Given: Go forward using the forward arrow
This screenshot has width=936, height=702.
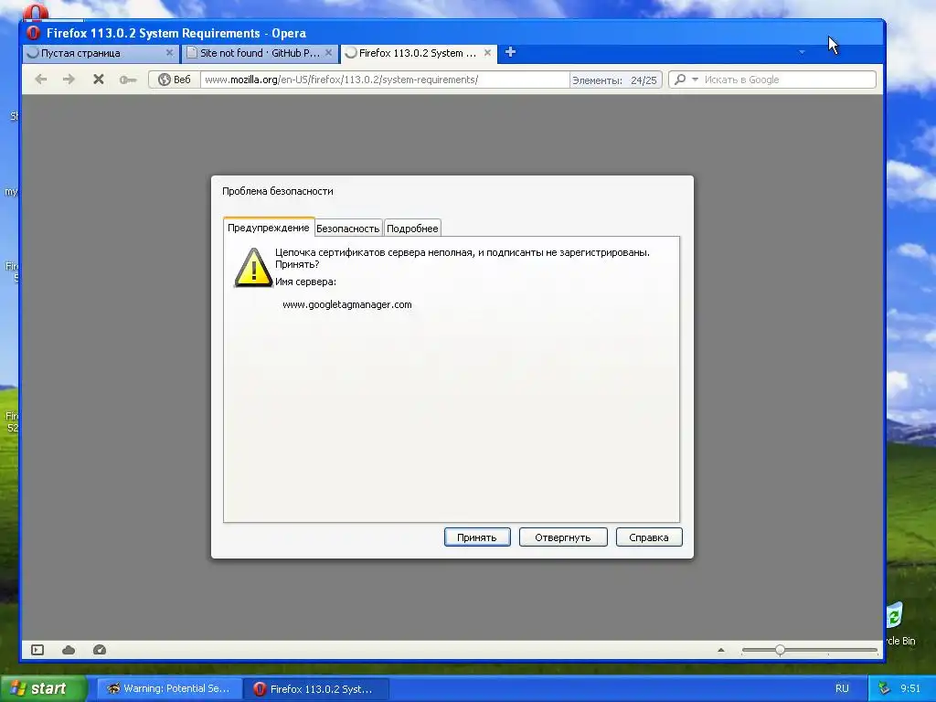Looking at the screenshot, I should (69, 80).
